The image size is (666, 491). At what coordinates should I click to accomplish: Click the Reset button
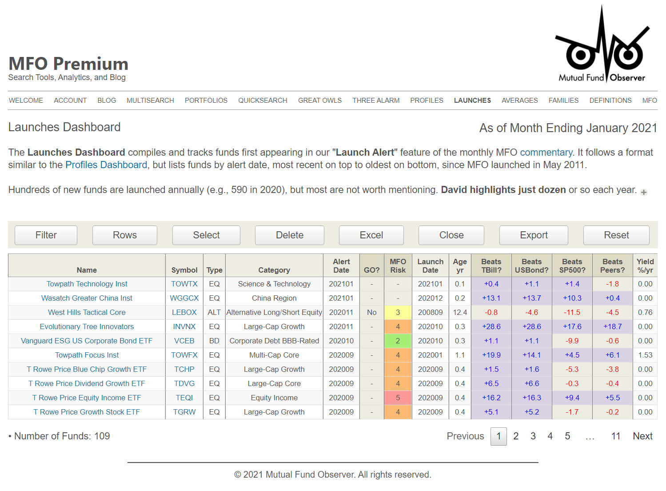point(616,235)
